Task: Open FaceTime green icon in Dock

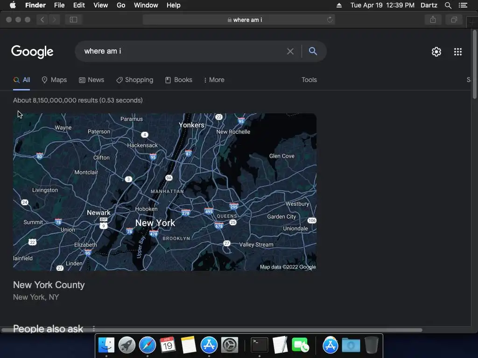Action: click(300, 345)
